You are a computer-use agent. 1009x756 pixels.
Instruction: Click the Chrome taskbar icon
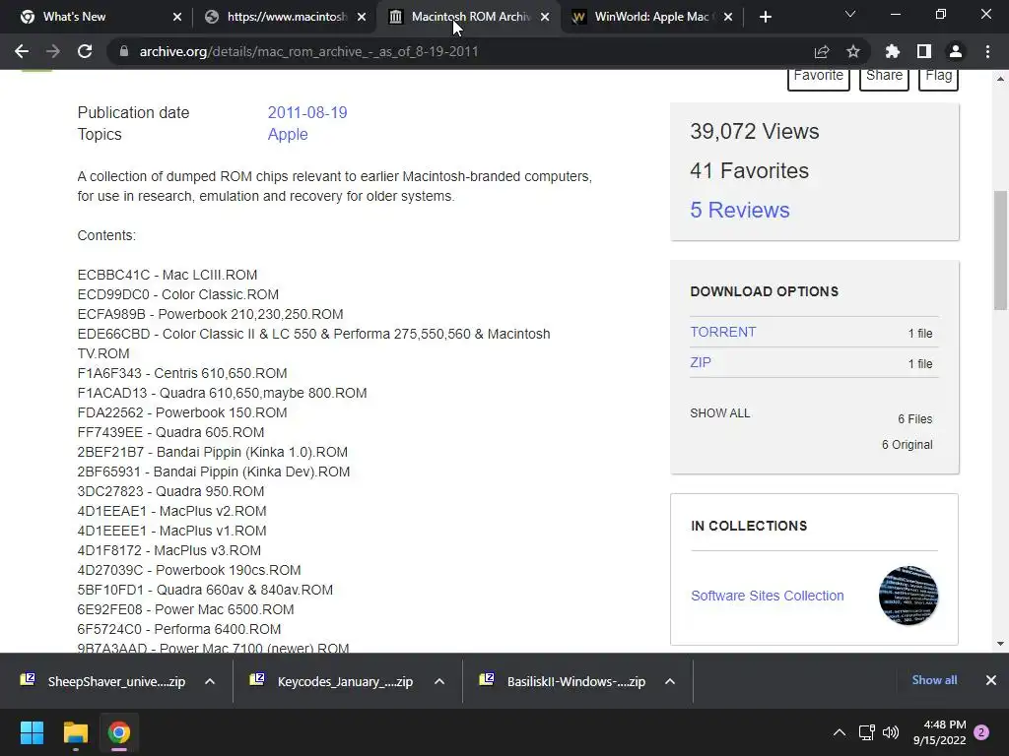[118, 732]
